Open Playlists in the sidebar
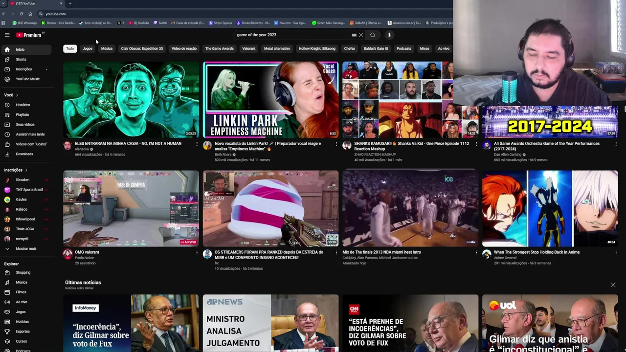The width and height of the screenshot is (626, 352). [x=26, y=114]
